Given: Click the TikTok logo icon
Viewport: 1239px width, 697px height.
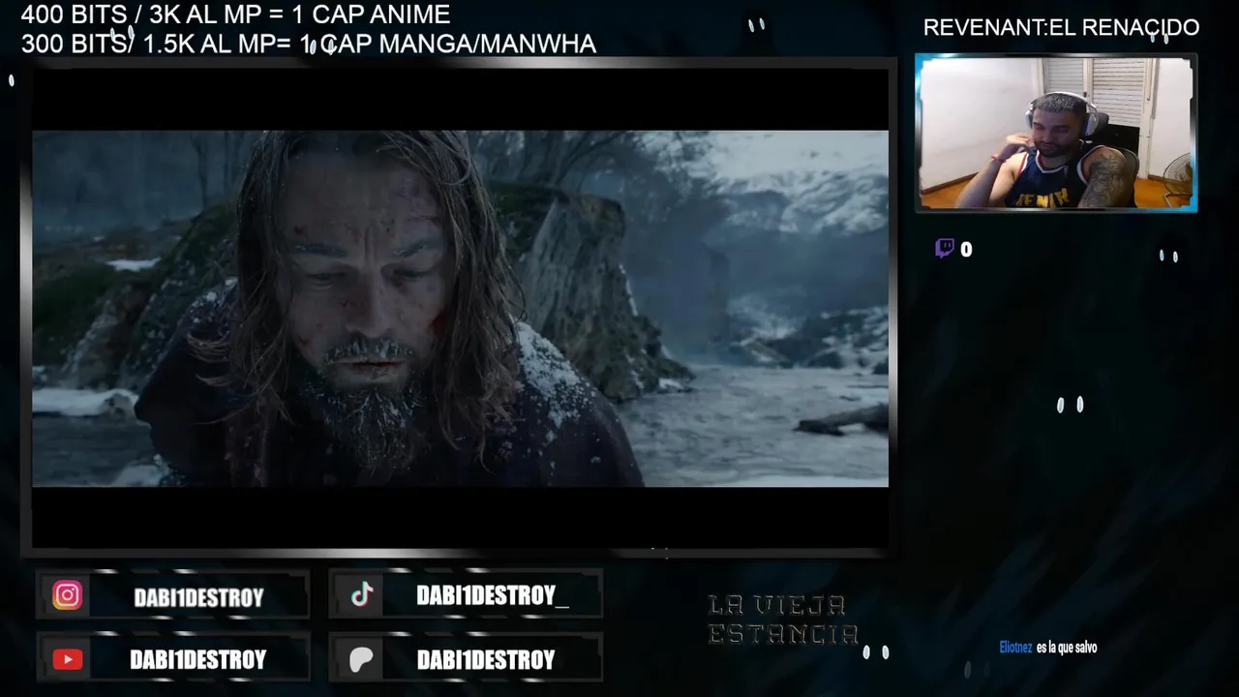Looking at the screenshot, I should [362, 595].
